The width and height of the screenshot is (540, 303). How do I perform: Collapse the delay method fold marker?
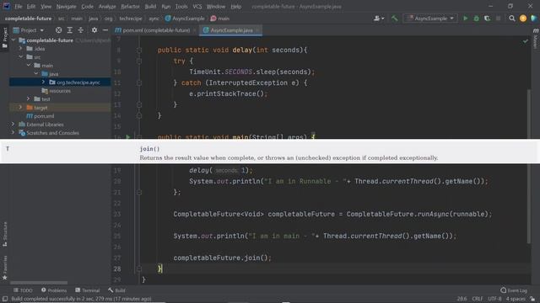pyautogui.click(x=139, y=50)
